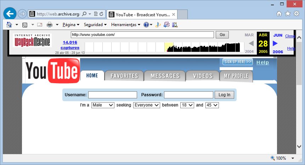
Task: Select the JUN month link
Action: (x=278, y=35)
